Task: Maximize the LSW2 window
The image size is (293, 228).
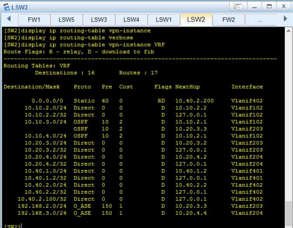Action: (269, 6)
